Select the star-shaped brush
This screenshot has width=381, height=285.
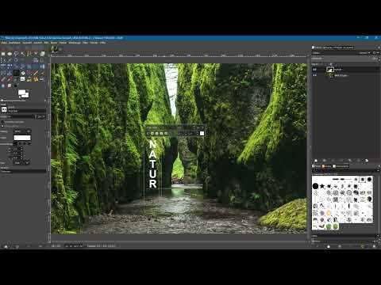click(x=322, y=186)
